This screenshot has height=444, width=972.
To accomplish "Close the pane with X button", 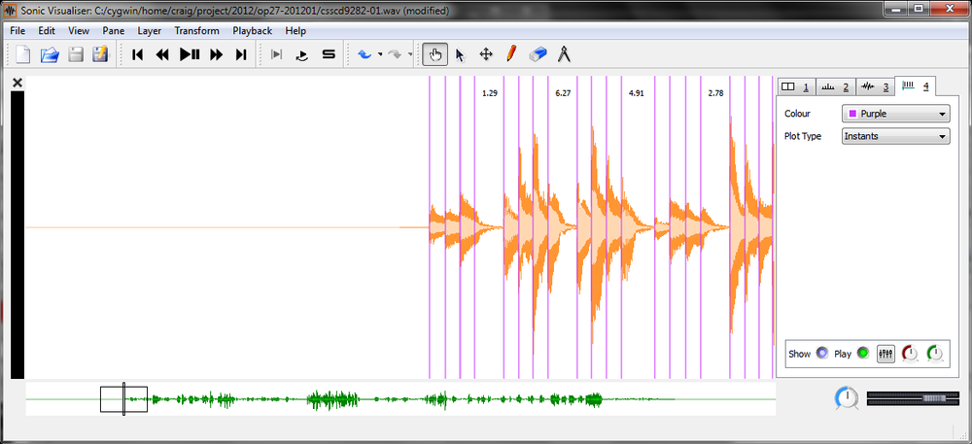I will point(17,84).
